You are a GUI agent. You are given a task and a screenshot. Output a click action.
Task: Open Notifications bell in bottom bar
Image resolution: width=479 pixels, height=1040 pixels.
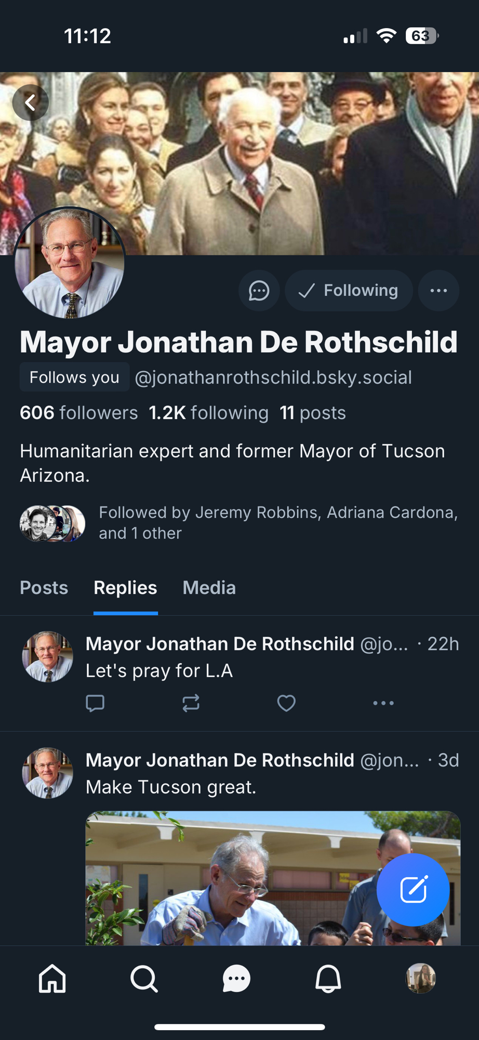click(x=328, y=979)
